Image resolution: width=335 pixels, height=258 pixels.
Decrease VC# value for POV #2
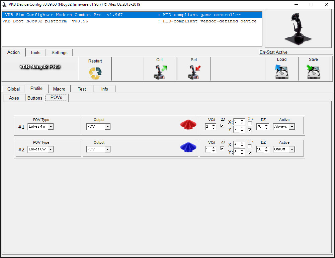214,151
